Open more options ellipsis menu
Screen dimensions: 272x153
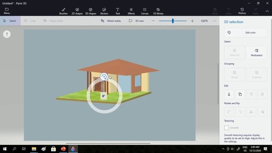[215, 21]
